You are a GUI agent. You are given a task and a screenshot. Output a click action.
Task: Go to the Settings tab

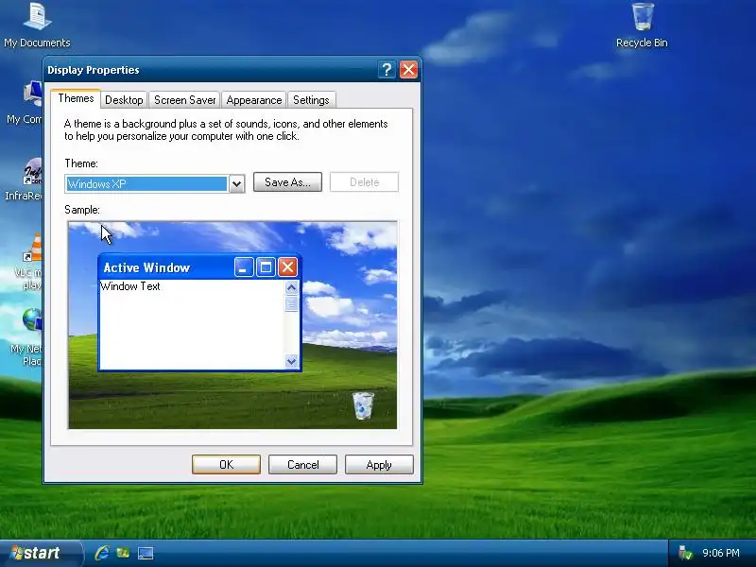click(x=311, y=100)
